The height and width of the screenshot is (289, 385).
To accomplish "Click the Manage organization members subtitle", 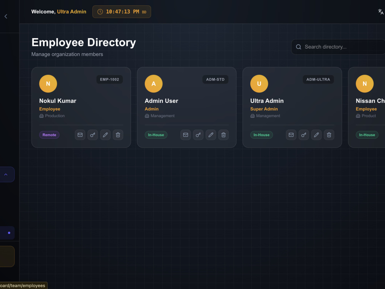I will coord(67,54).
